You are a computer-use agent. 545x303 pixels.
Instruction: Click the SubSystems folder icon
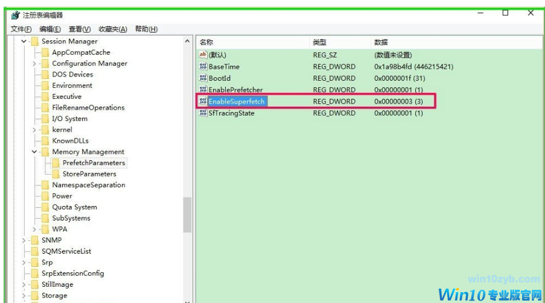[45, 218]
